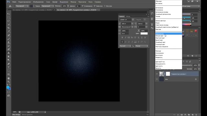Choose Мягкий свет blend mode

click(169, 36)
